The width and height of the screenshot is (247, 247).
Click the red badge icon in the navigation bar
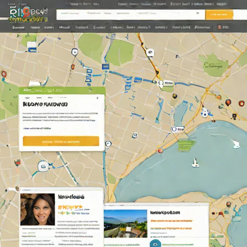[220, 27]
